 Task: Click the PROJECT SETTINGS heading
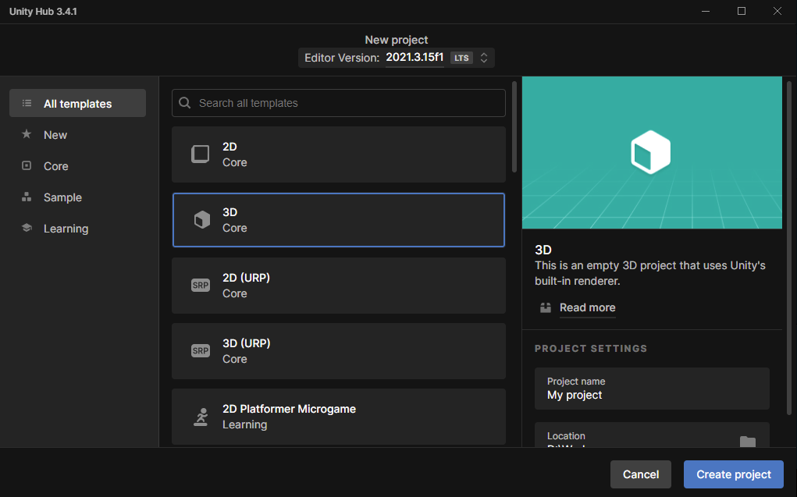(x=591, y=349)
